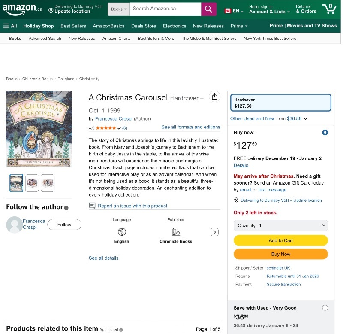Screen dimensions: 343x334
Task: Click the Add to Cart button
Action: (280, 240)
